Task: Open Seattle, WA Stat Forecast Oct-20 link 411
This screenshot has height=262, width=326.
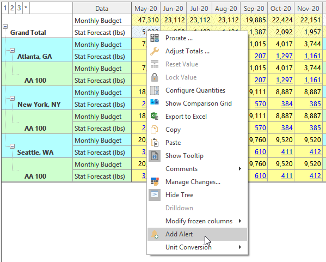Action: (287, 152)
